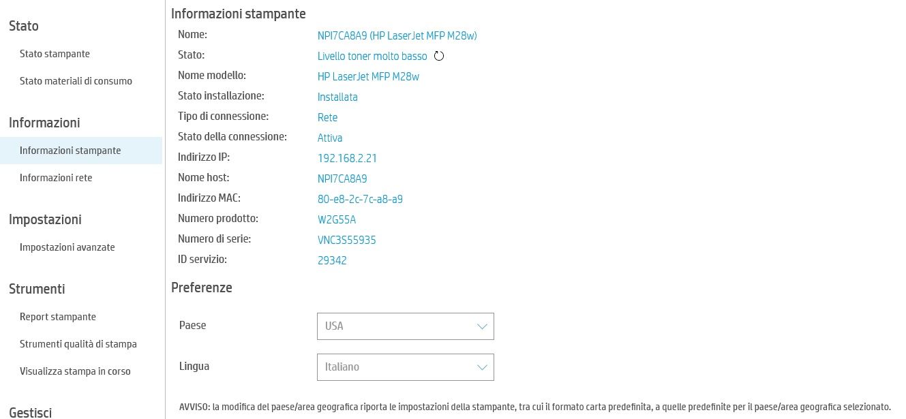Open the Paese dropdown arrow
The image size is (906, 419).
pos(483,326)
